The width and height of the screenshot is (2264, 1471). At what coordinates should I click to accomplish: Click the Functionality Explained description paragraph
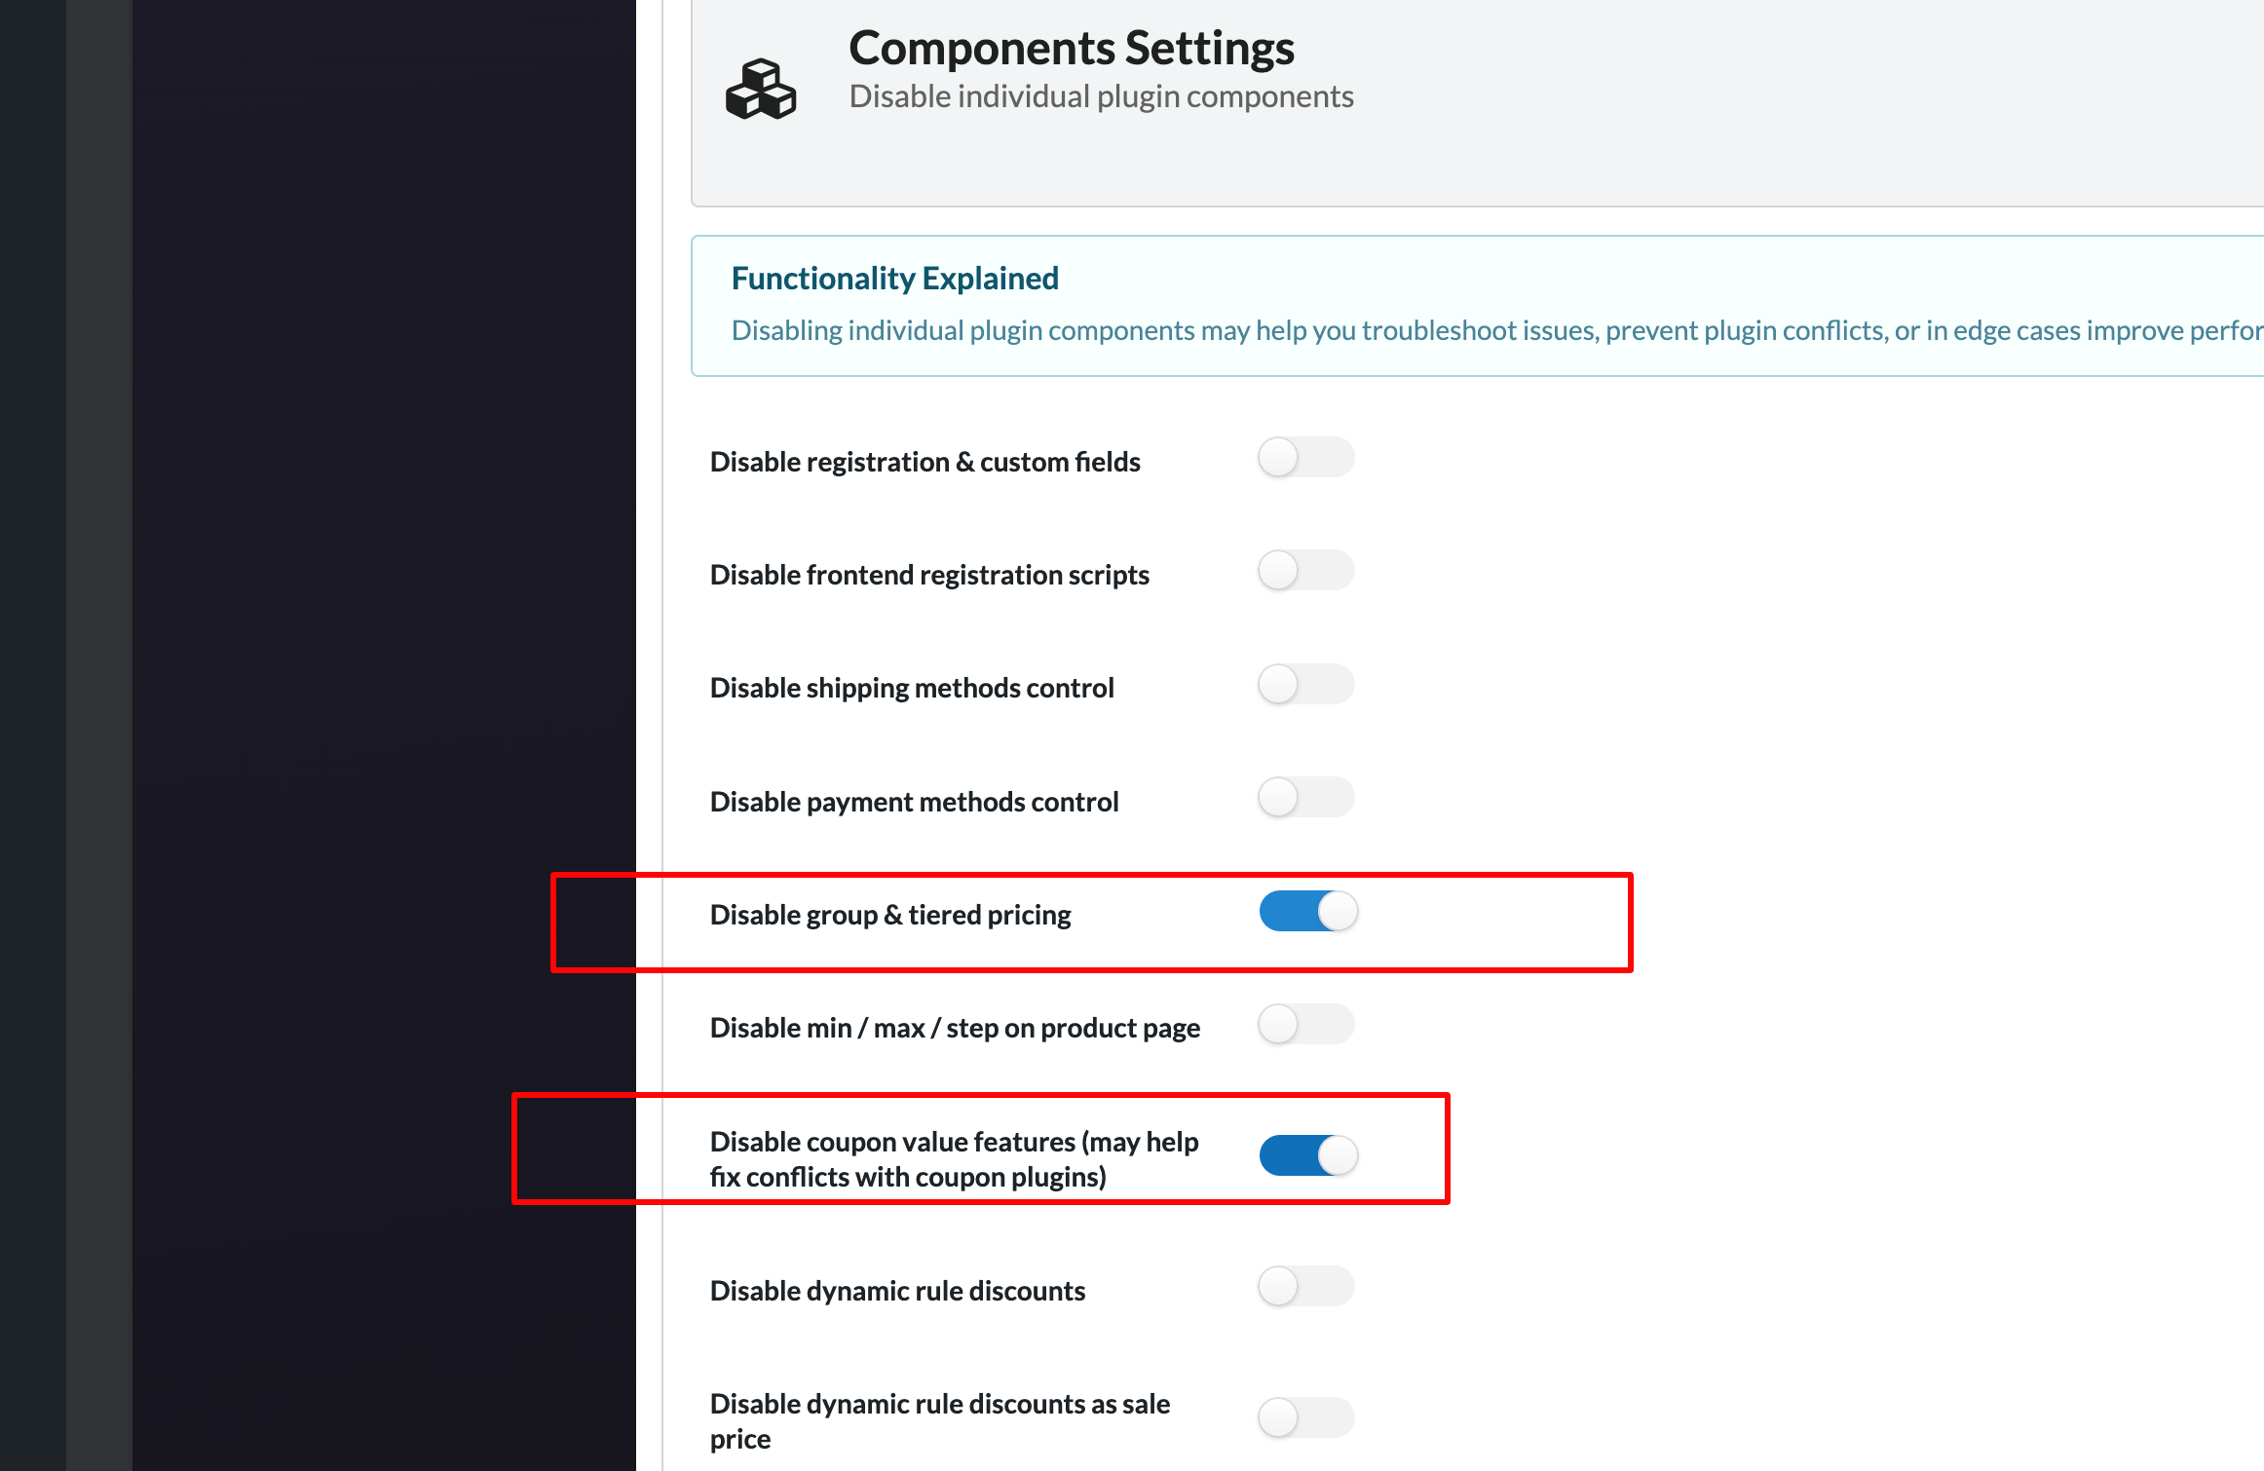pos(1496,331)
